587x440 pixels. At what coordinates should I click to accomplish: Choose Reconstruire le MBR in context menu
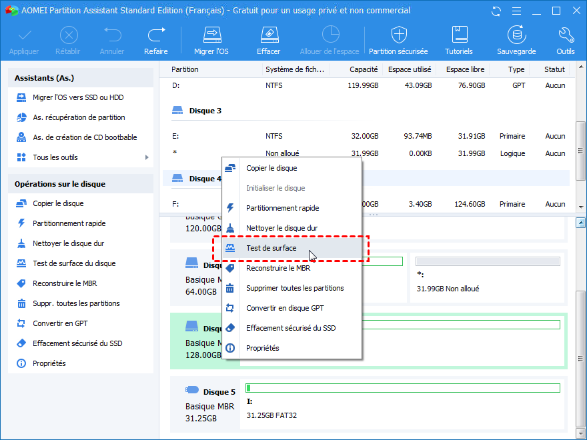[292, 268]
